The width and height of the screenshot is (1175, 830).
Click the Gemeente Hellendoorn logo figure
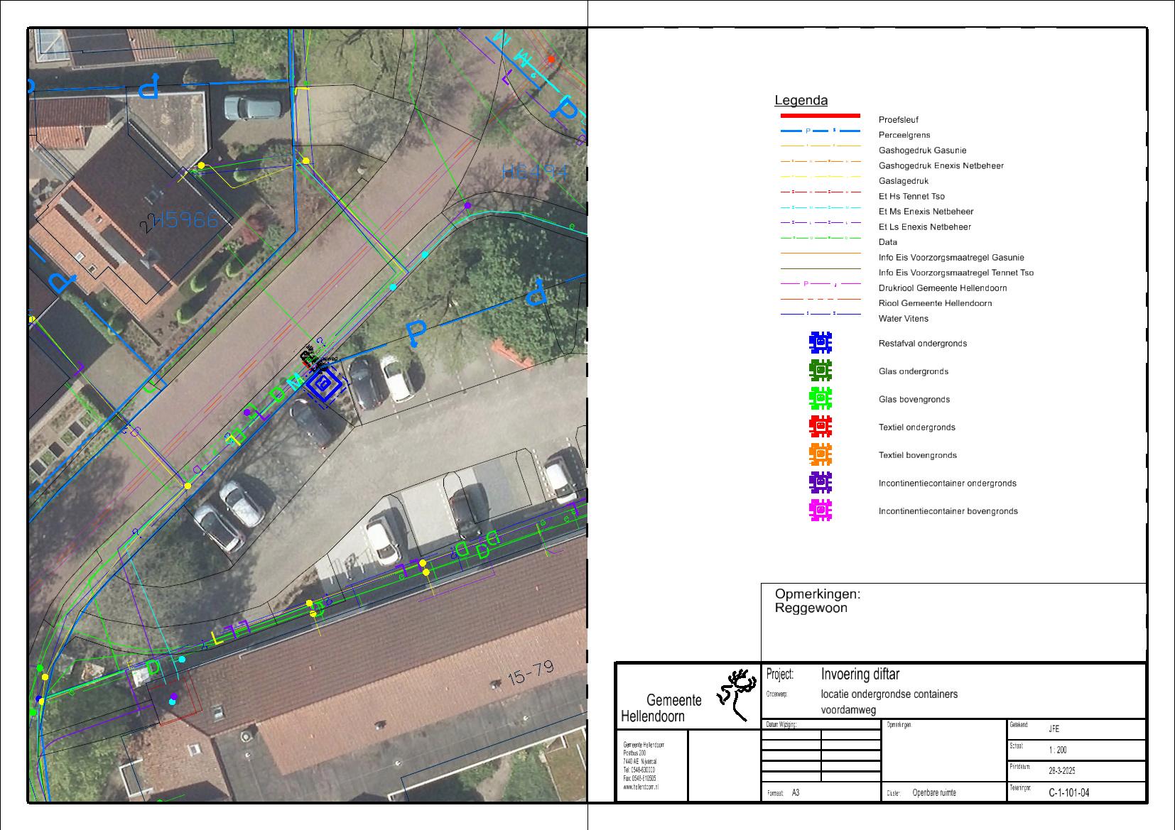pyautogui.click(x=737, y=694)
